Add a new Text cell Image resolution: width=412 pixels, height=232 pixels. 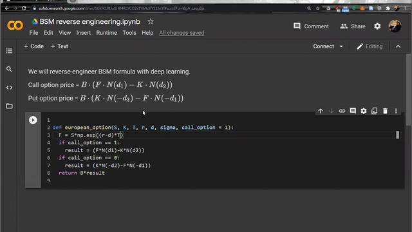[59, 46]
